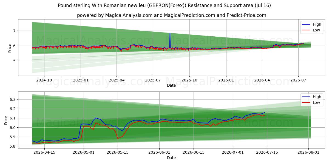Click the 5.9 price tick on bottom chart
This screenshot has width=329, height=164.
[x=13, y=137]
